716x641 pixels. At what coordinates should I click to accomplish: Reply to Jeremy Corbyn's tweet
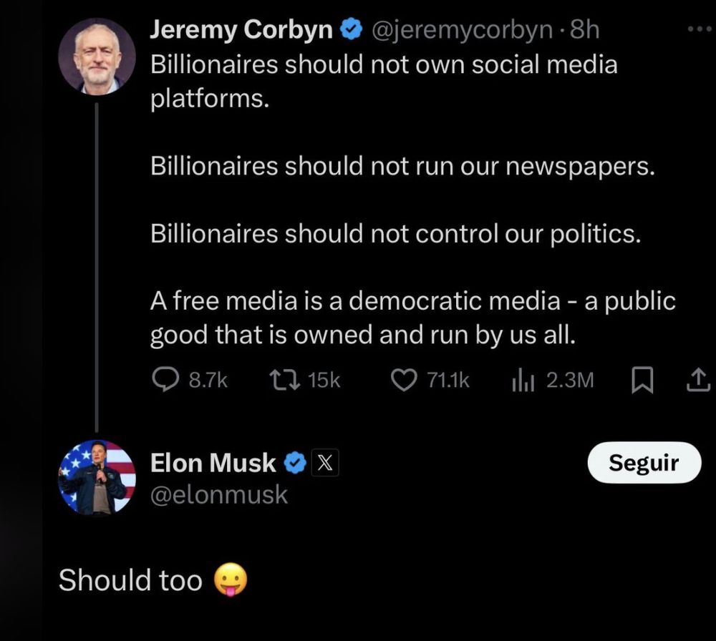pyautogui.click(x=166, y=381)
